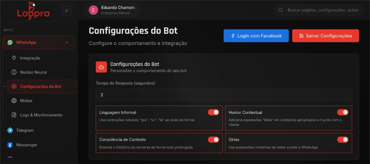Switch off the Gírias toggle
The height and width of the screenshot is (164, 370).
click(x=343, y=139)
